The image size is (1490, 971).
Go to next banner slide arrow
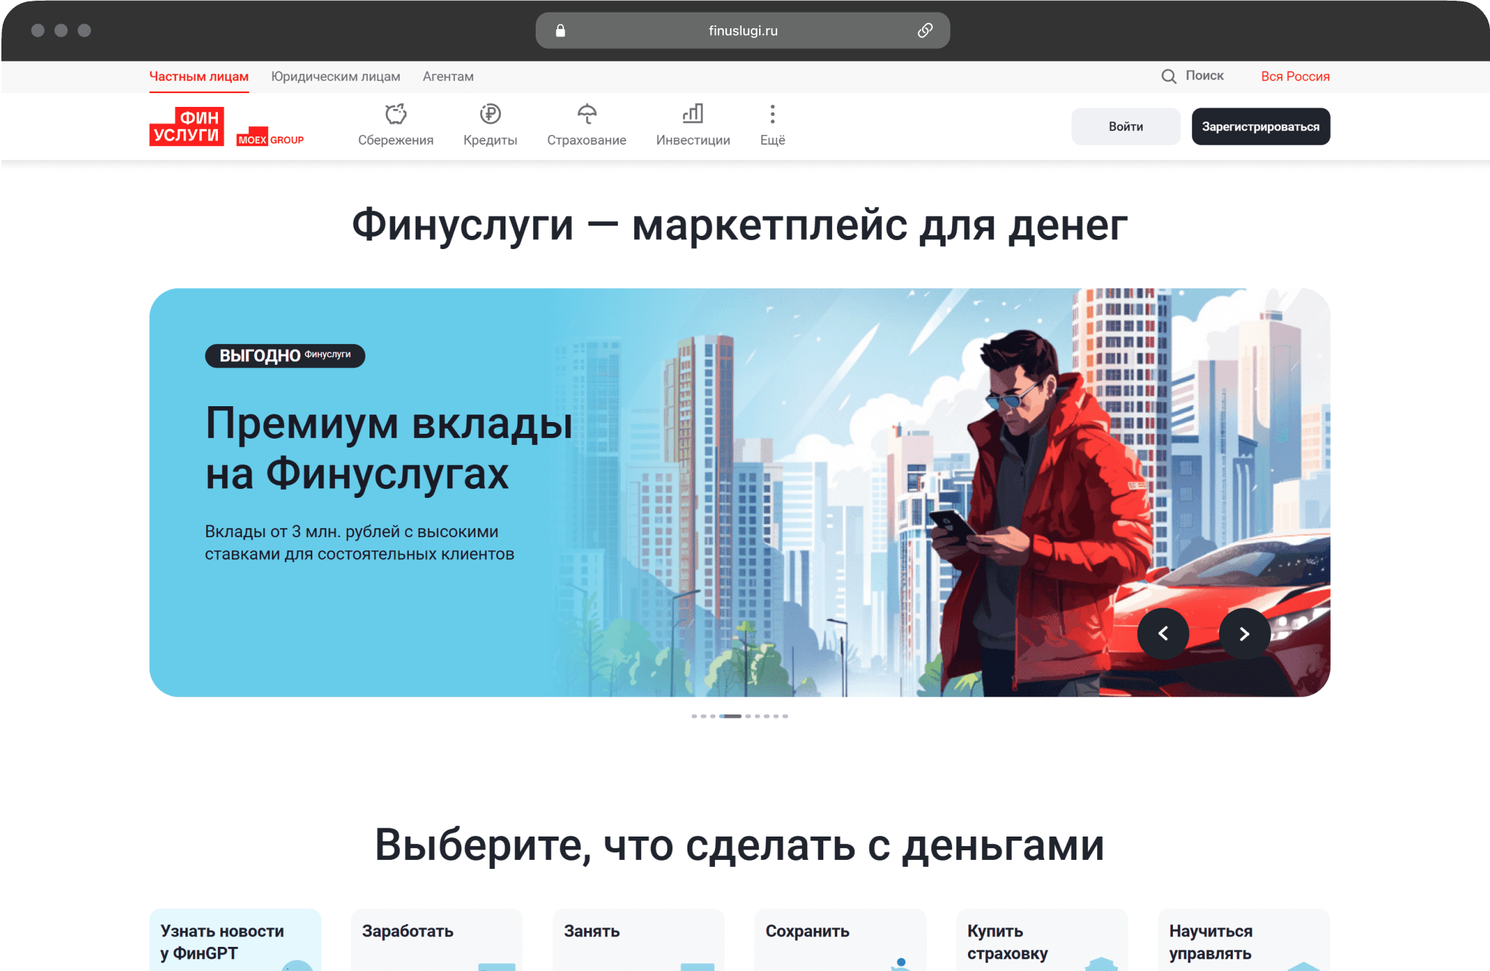(x=1245, y=634)
